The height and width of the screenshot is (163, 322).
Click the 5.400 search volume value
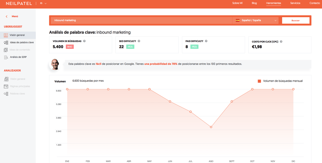tap(58, 47)
